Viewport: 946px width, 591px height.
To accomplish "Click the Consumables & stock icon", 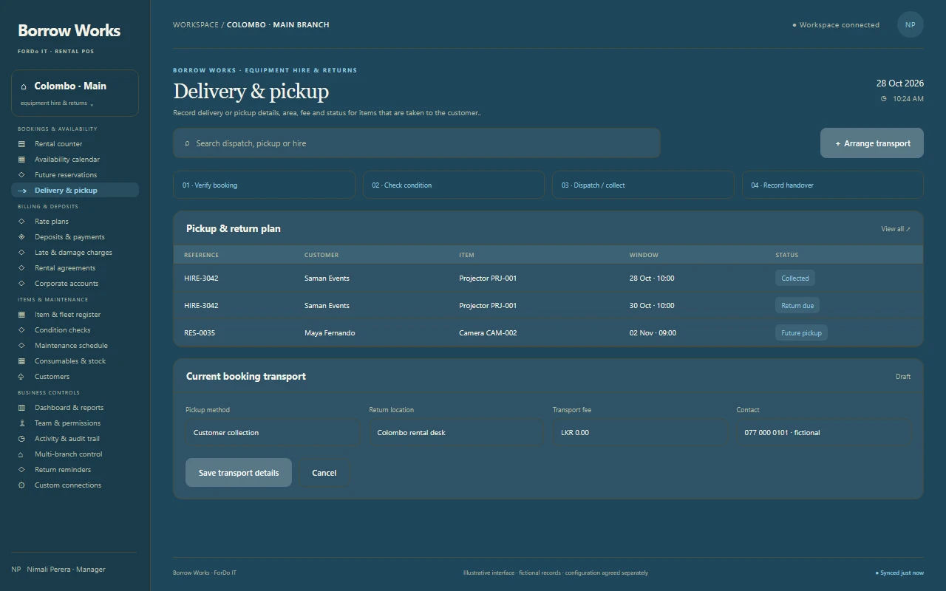I will (x=21, y=361).
